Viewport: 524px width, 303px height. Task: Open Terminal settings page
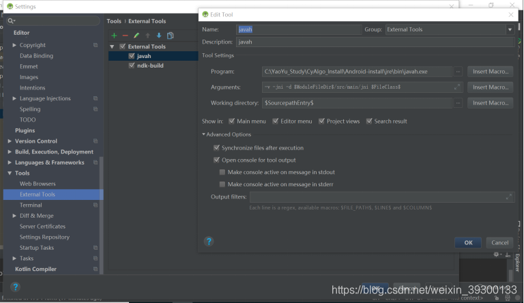[31, 205]
